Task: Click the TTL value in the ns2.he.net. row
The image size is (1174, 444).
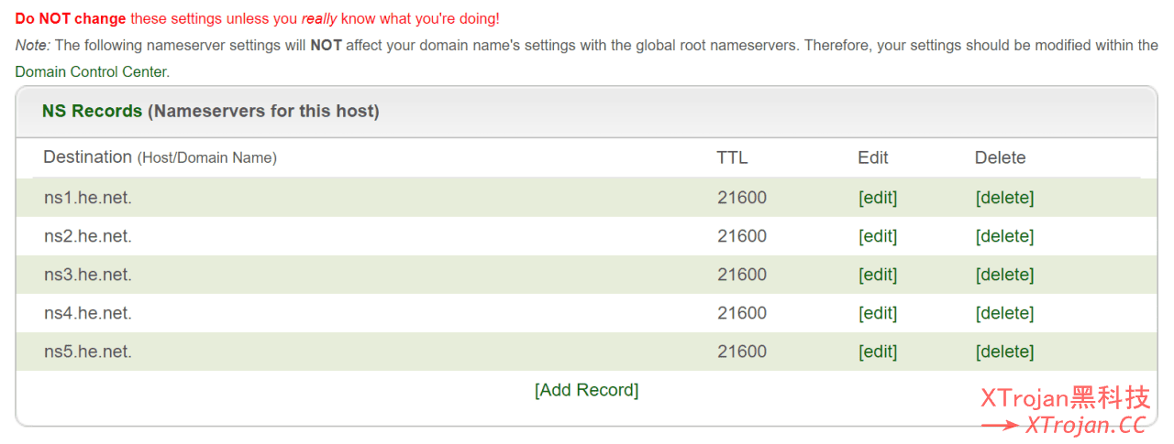Action: [741, 236]
